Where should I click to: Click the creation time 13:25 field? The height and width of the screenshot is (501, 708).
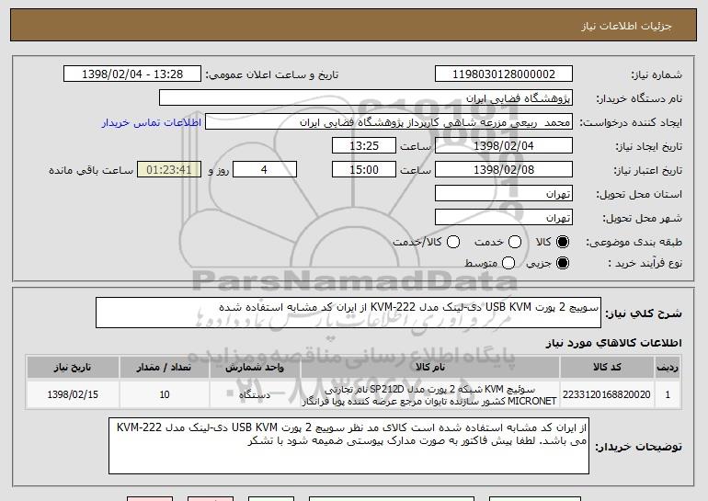click(364, 146)
